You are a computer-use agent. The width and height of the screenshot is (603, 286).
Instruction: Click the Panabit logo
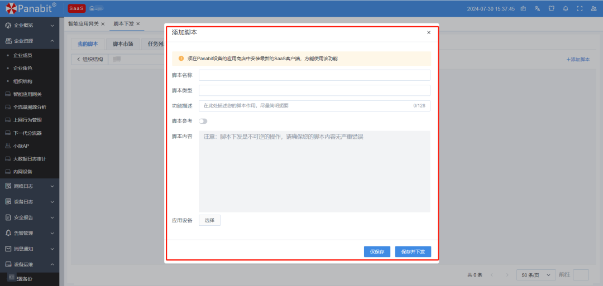31,8
